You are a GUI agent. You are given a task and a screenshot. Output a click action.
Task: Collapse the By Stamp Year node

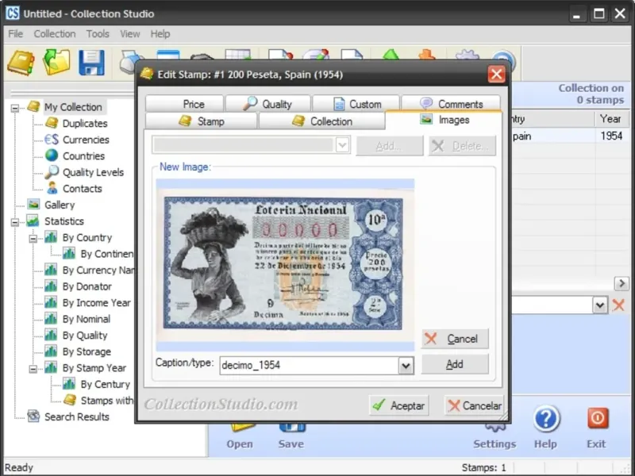(x=33, y=369)
